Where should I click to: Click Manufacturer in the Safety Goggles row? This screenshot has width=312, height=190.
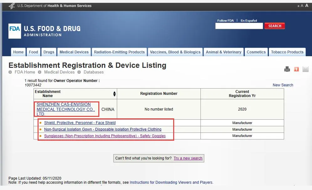[242, 136]
